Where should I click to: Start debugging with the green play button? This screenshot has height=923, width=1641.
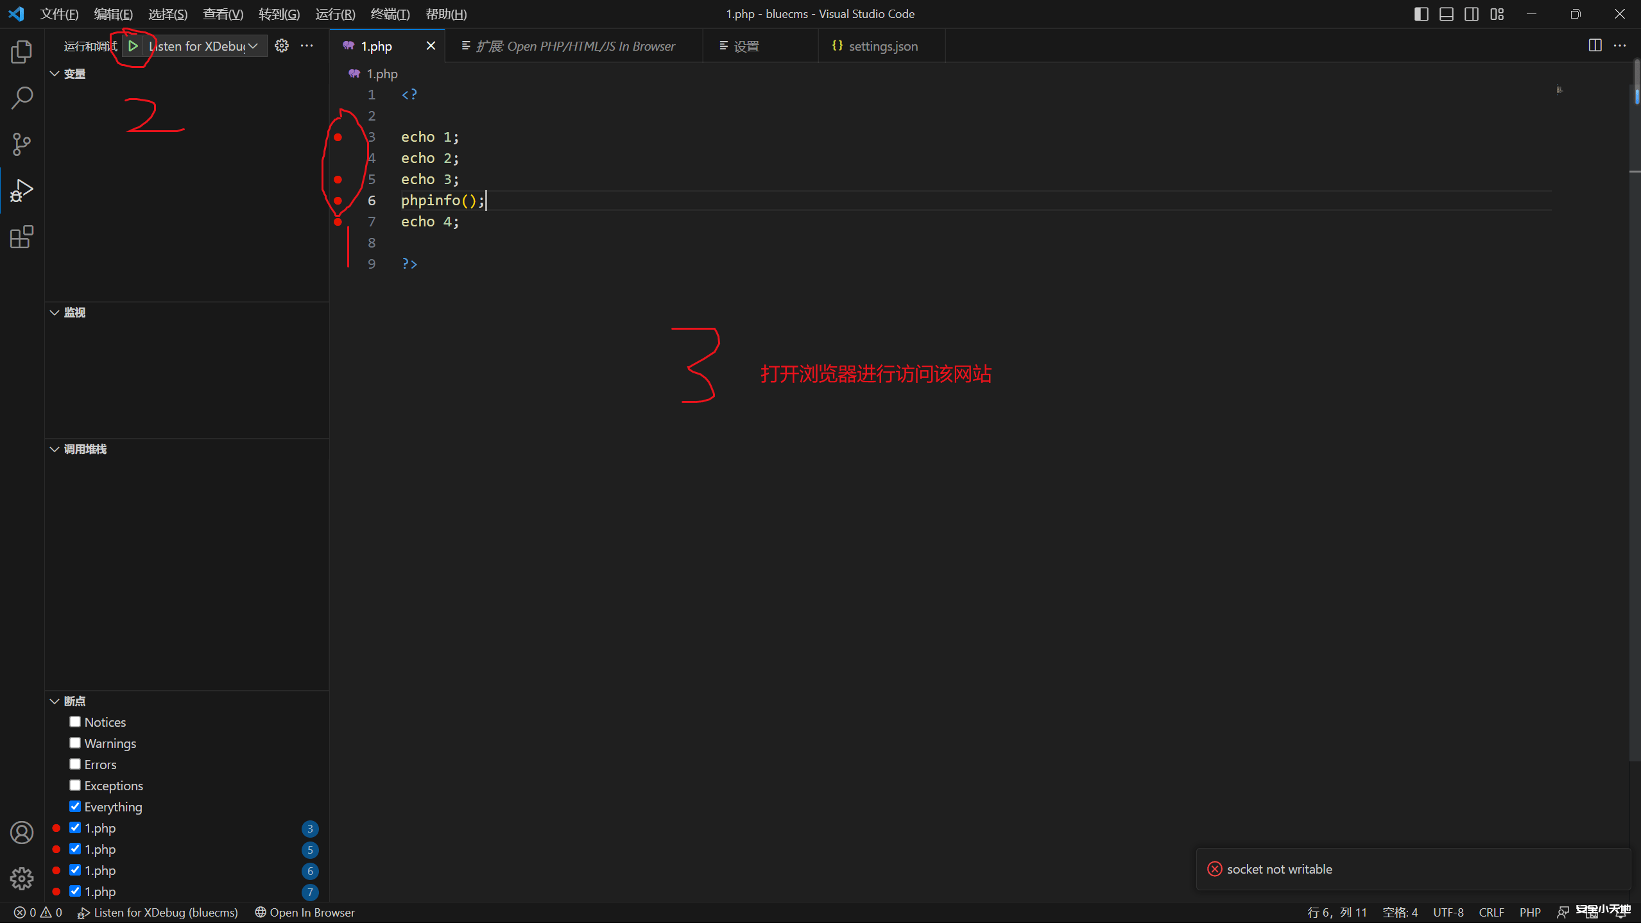(133, 46)
